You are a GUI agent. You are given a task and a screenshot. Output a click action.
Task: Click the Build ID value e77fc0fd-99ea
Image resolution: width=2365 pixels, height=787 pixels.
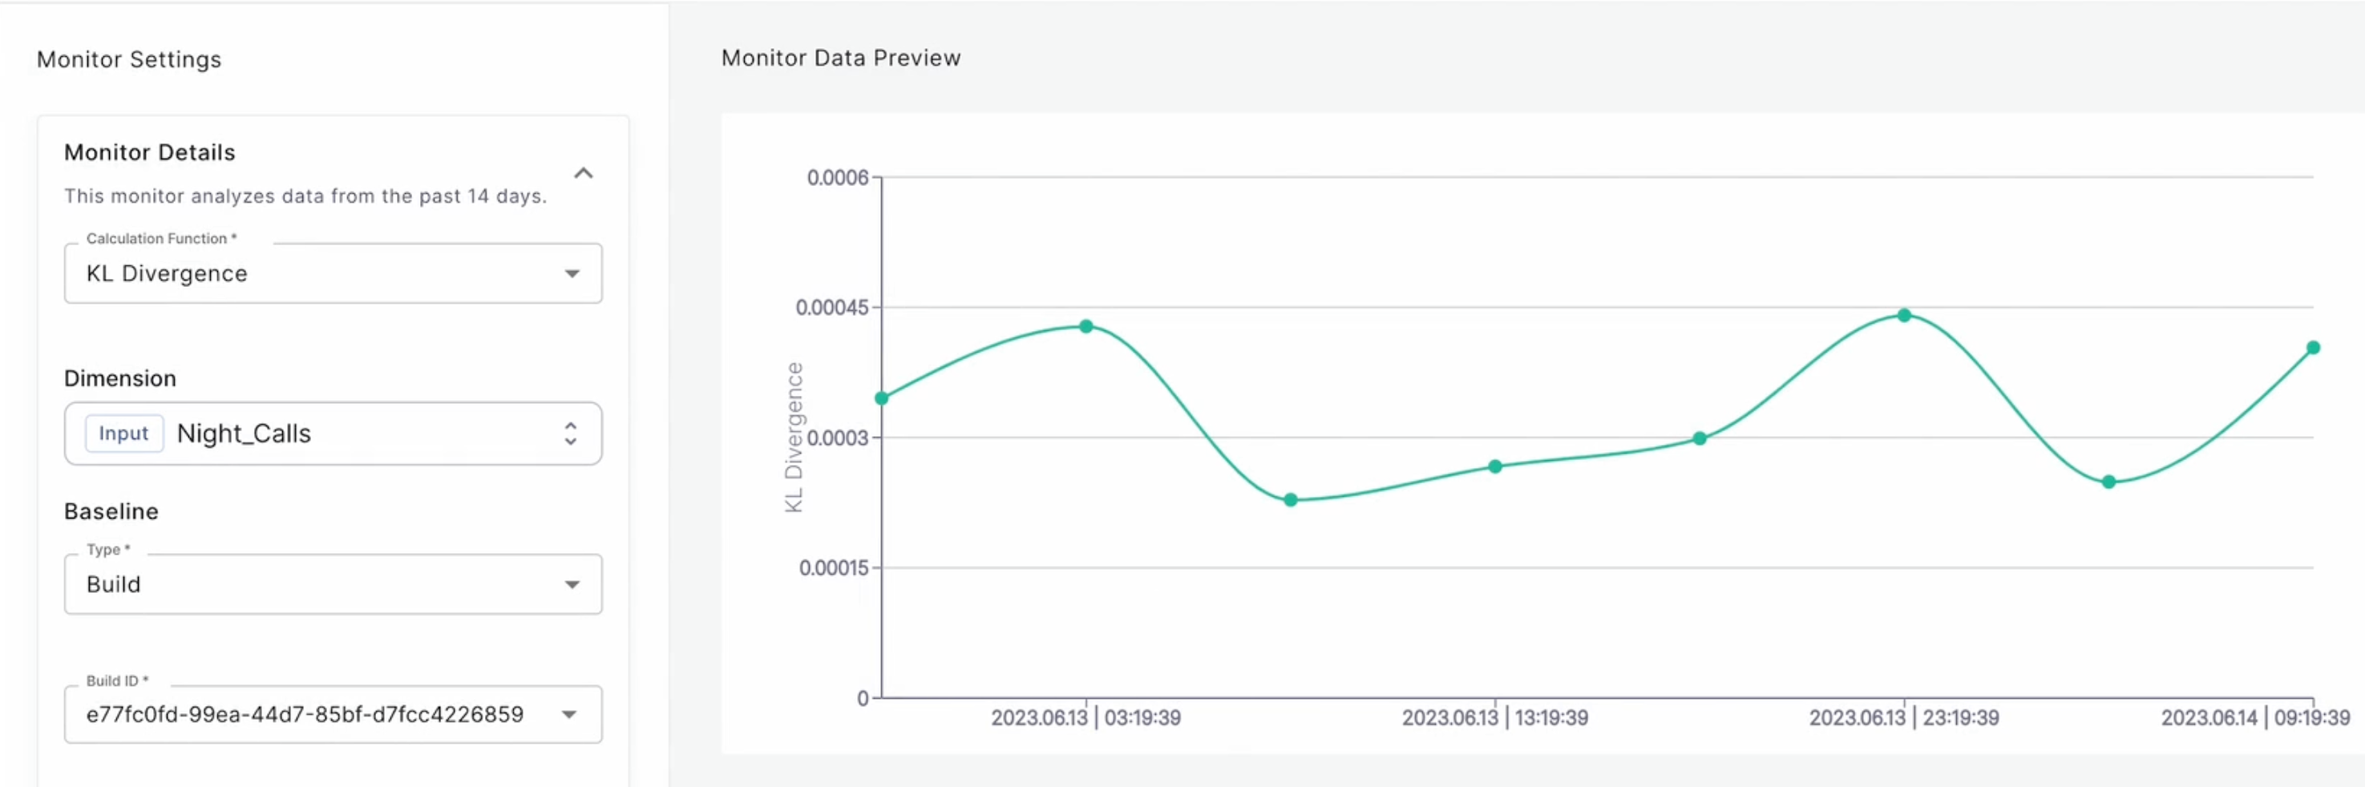pyautogui.click(x=304, y=715)
